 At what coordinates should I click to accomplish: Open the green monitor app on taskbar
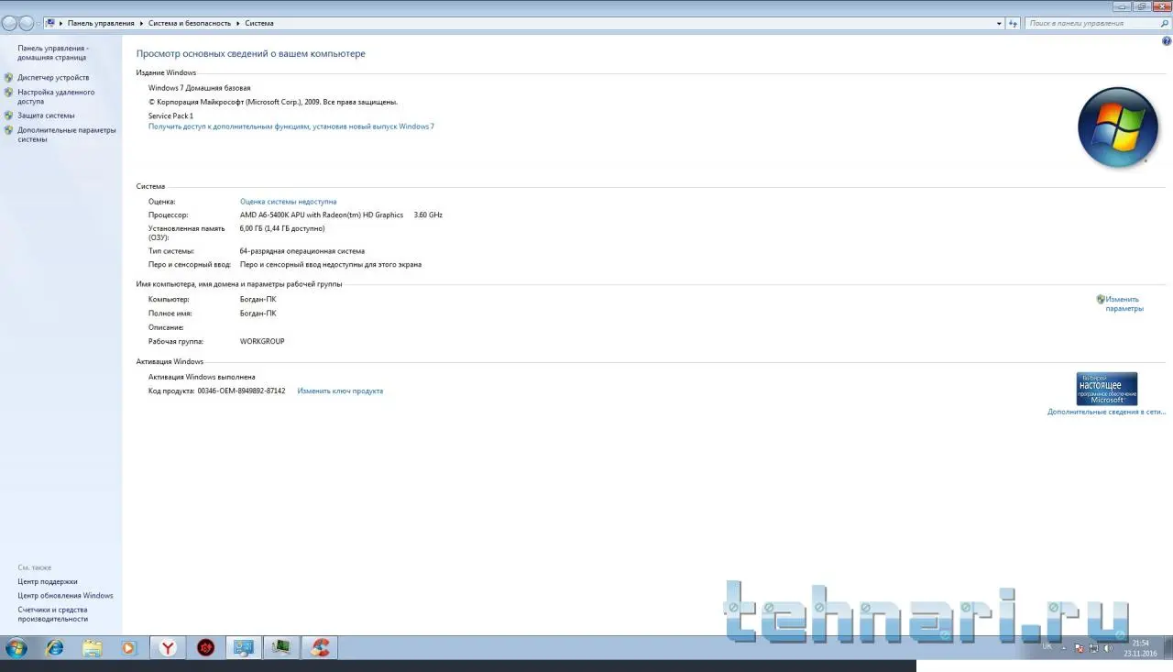click(281, 648)
